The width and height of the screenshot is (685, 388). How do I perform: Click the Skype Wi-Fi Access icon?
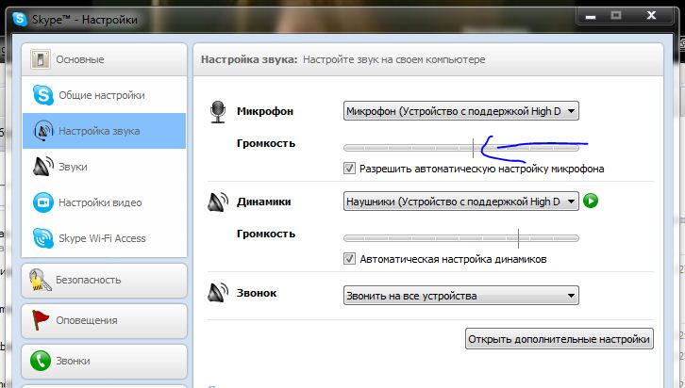tap(42, 238)
